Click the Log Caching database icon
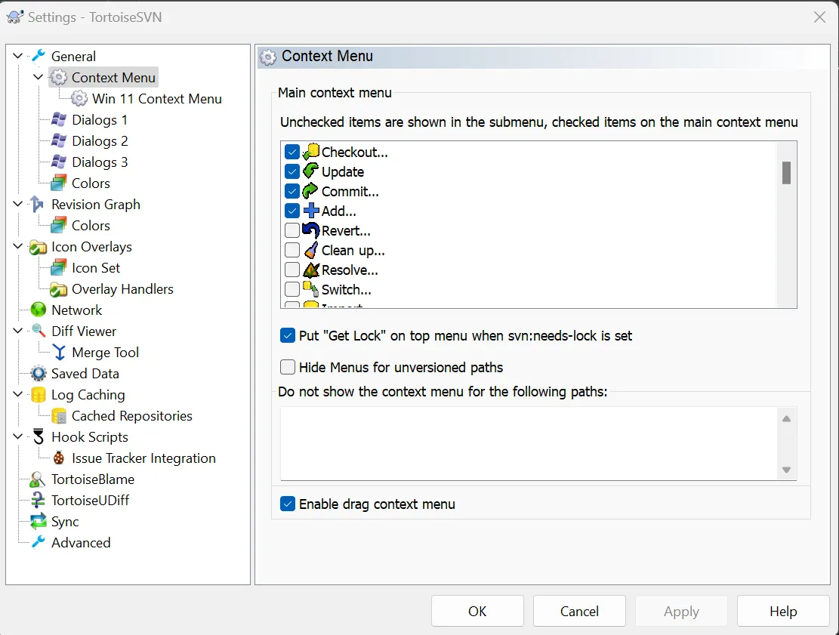Screen dimensions: 839x635 (39, 395)
